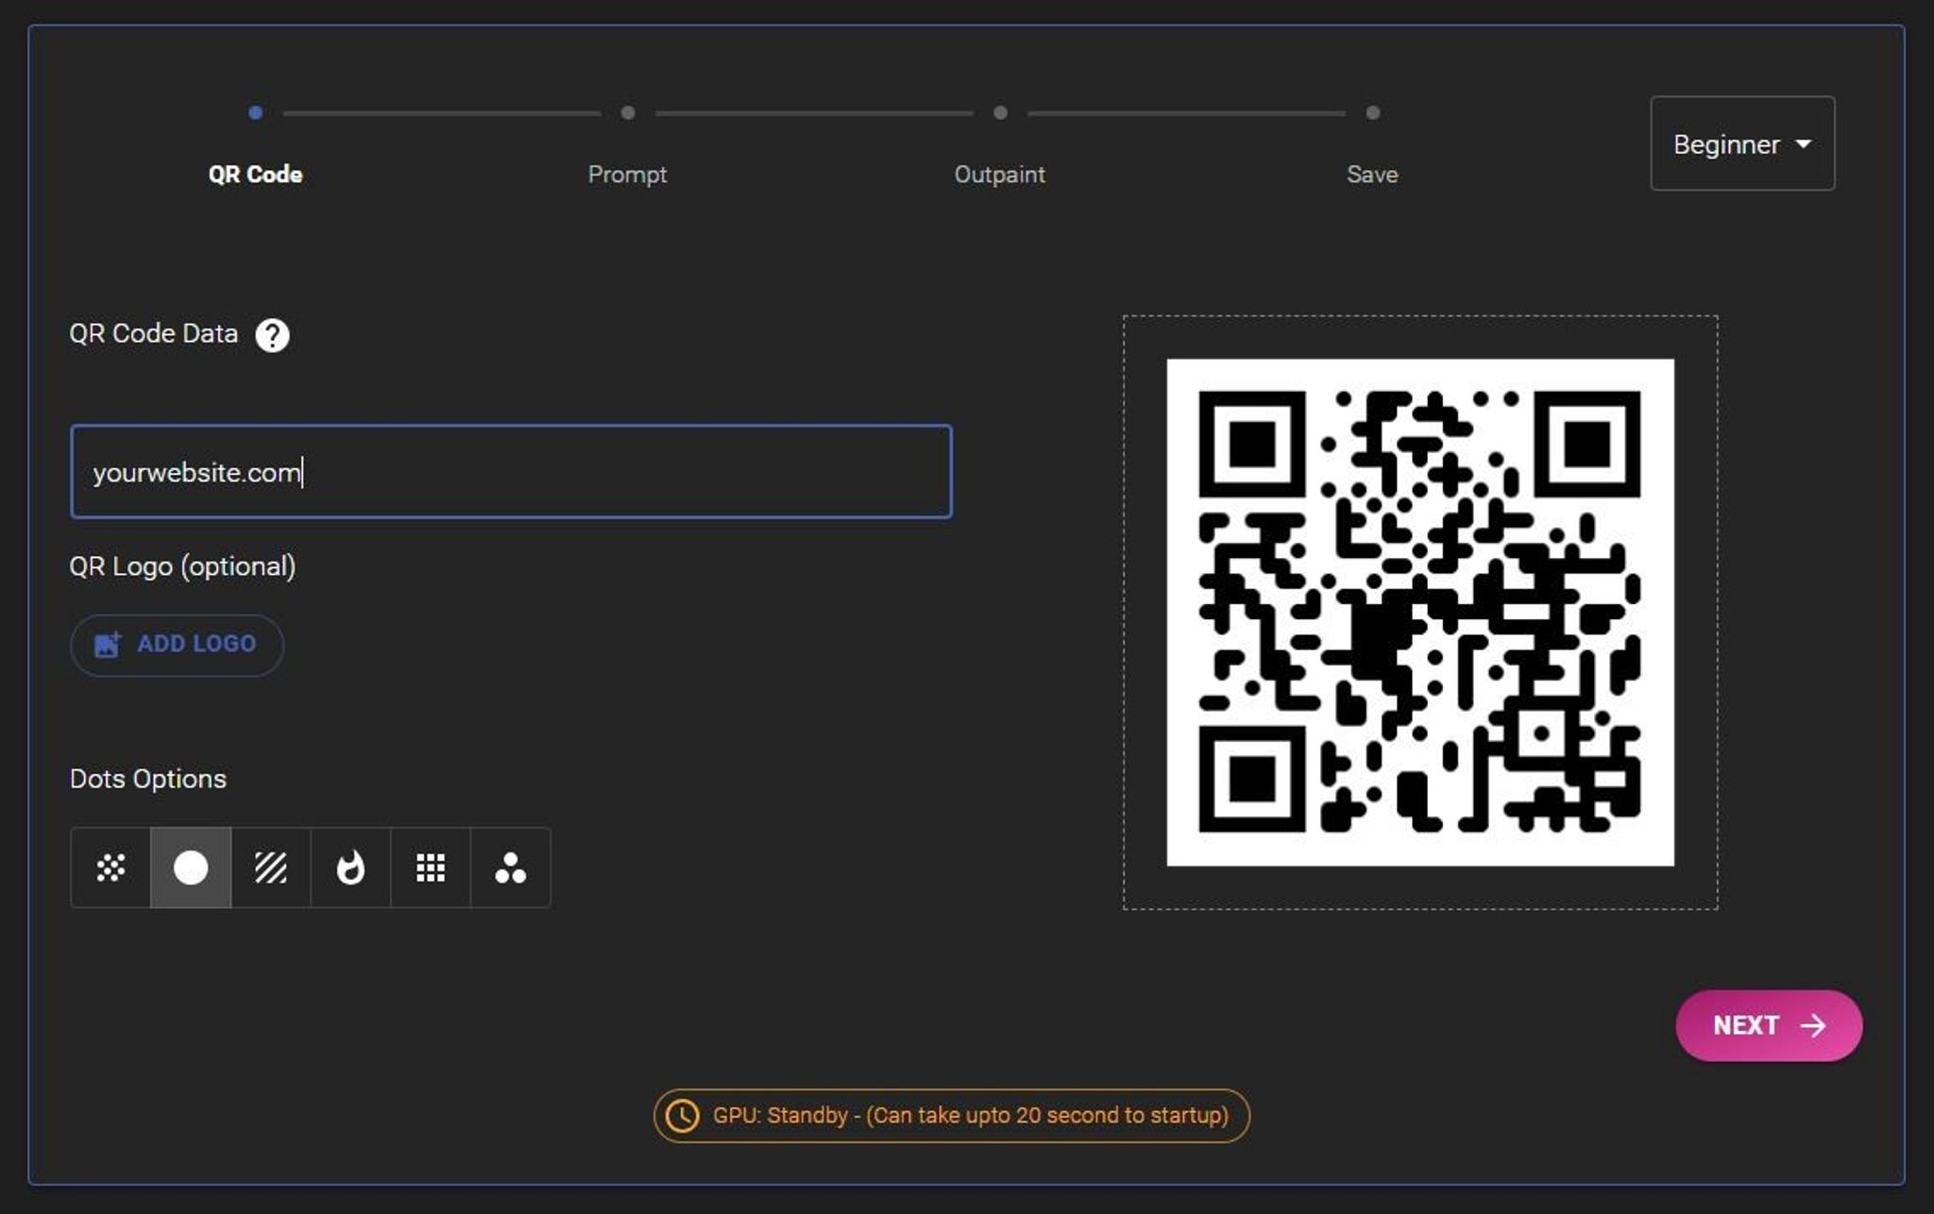Select the default square dots icon
The width and height of the screenshot is (1934, 1214).
pyautogui.click(x=430, y=868)
